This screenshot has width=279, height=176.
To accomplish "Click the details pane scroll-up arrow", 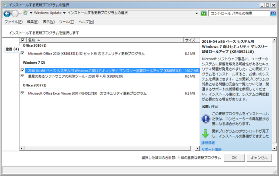I will [274, 40].
